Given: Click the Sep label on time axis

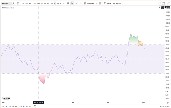Looking at the screenshot, I should pos(143,102).
